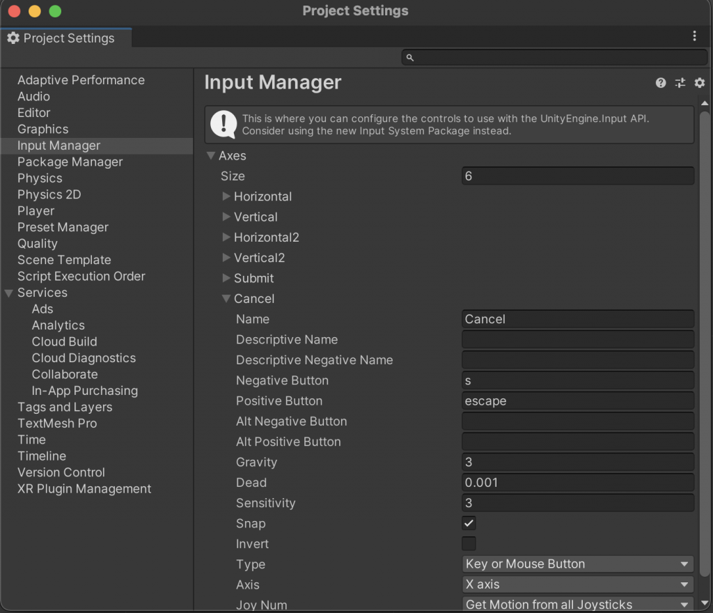Enable the Invert checkbox
The width and height of the screenshot is (713, 613).
point(468,543)
